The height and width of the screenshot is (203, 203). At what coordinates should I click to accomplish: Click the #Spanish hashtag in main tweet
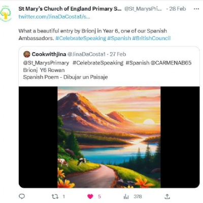coord(119,38)
